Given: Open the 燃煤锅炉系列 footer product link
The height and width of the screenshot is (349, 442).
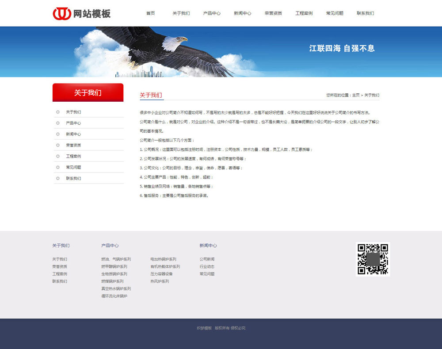Looking at the screenshot, I should [114, 281].
